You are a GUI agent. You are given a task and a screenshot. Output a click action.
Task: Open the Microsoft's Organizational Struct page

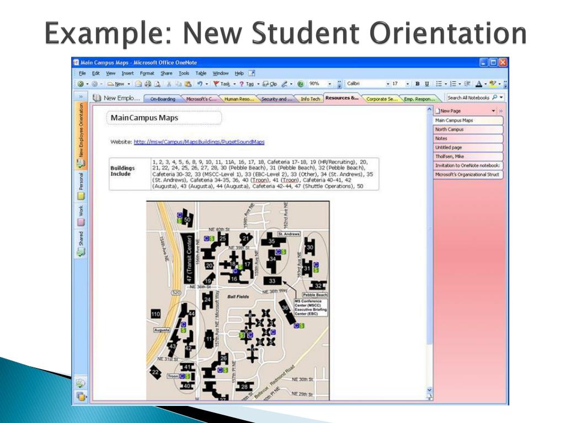468,175
